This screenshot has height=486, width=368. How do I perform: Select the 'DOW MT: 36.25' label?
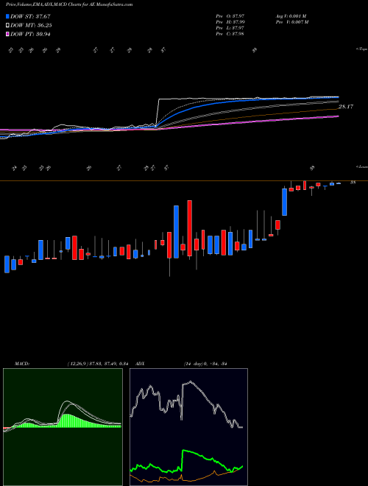(x=31, y=26)
